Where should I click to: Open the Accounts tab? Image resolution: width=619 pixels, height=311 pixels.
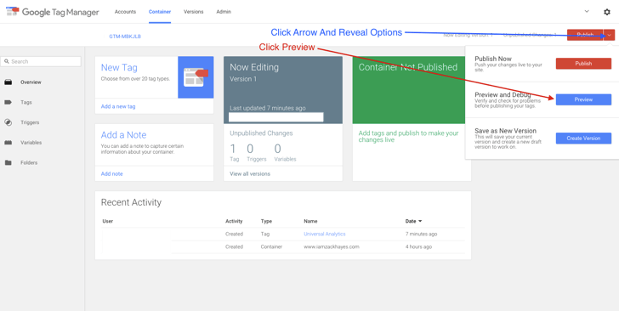click(125, 11)
